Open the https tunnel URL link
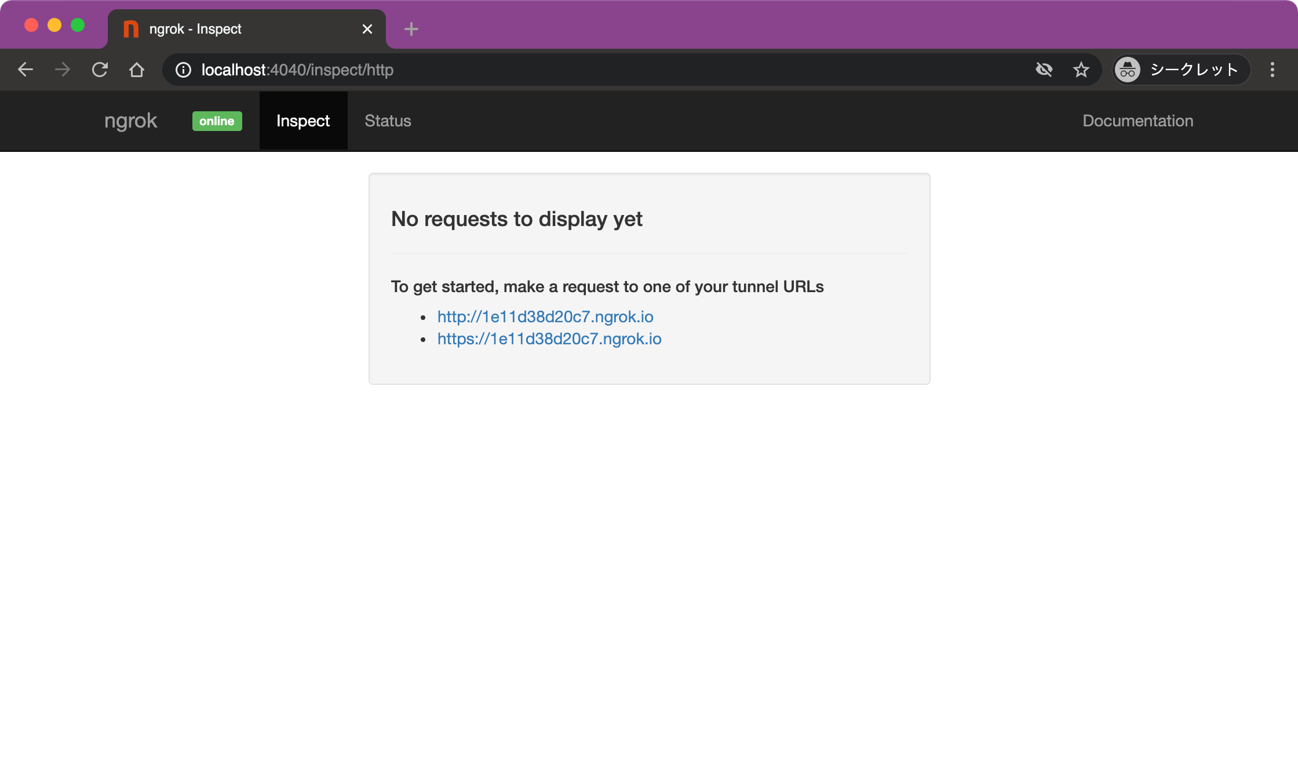This screenshot has width=1298, height=757. coord(549,339)
